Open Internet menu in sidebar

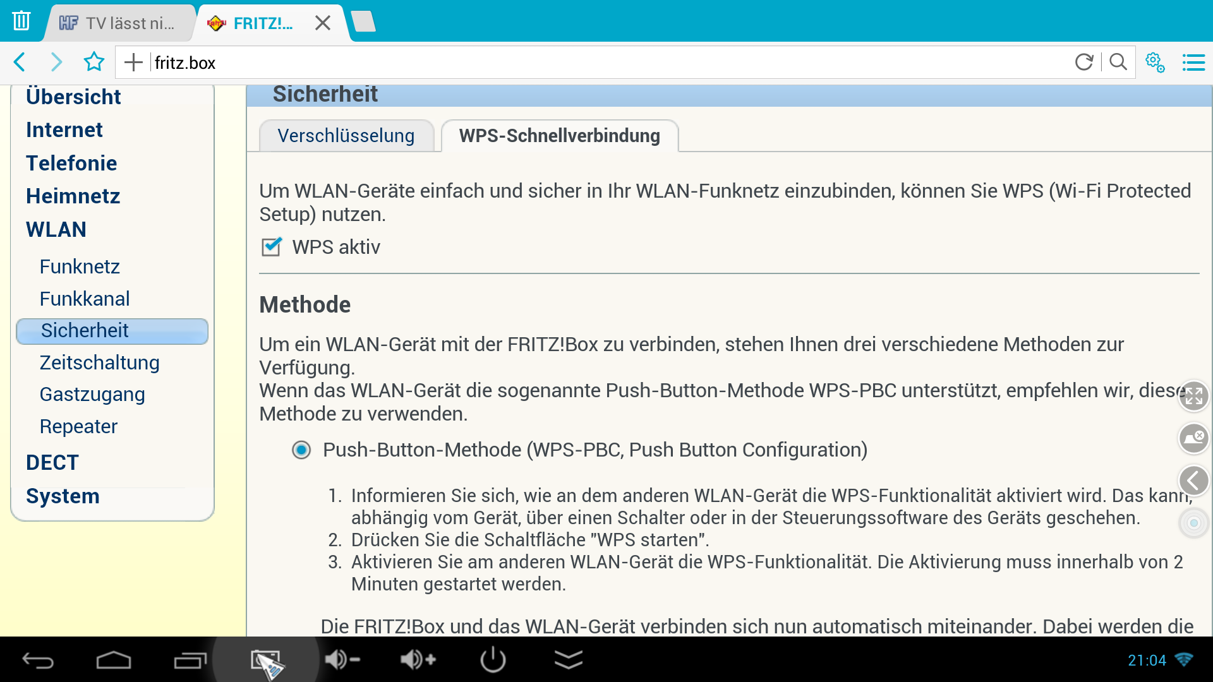(x=64, y=129)
